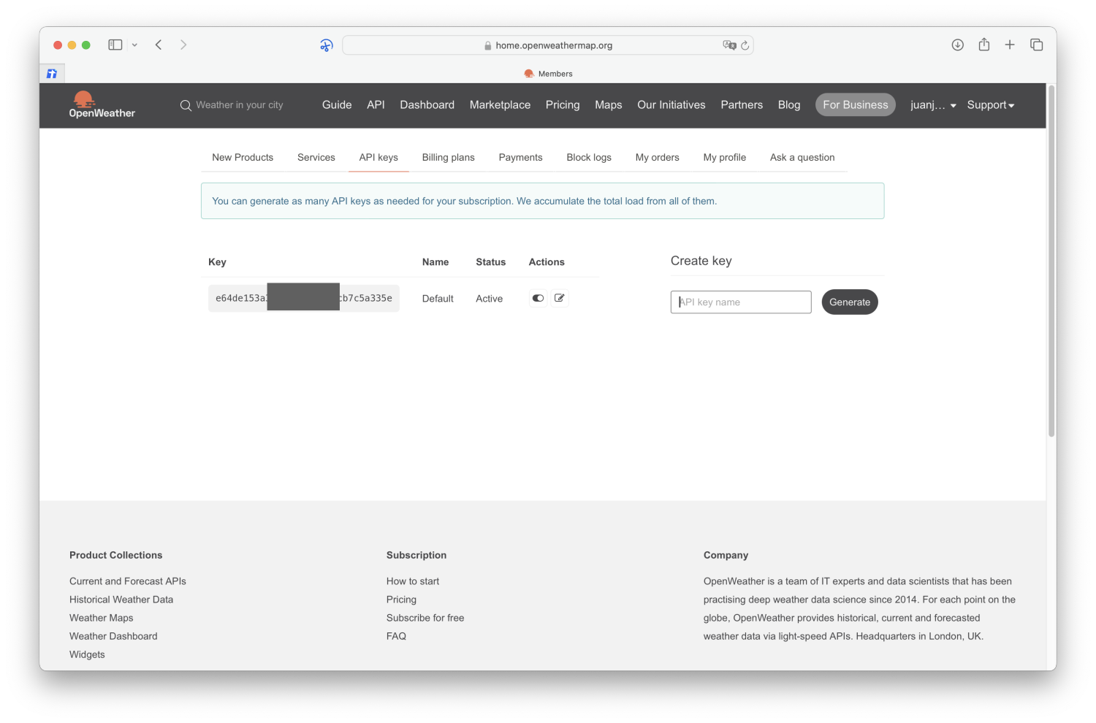Open the Ask a question tab

(802, 157)
